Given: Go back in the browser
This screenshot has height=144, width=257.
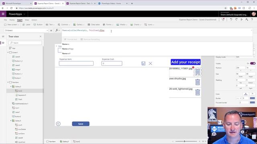Looking at the screenshot, I should pos(3,8).
